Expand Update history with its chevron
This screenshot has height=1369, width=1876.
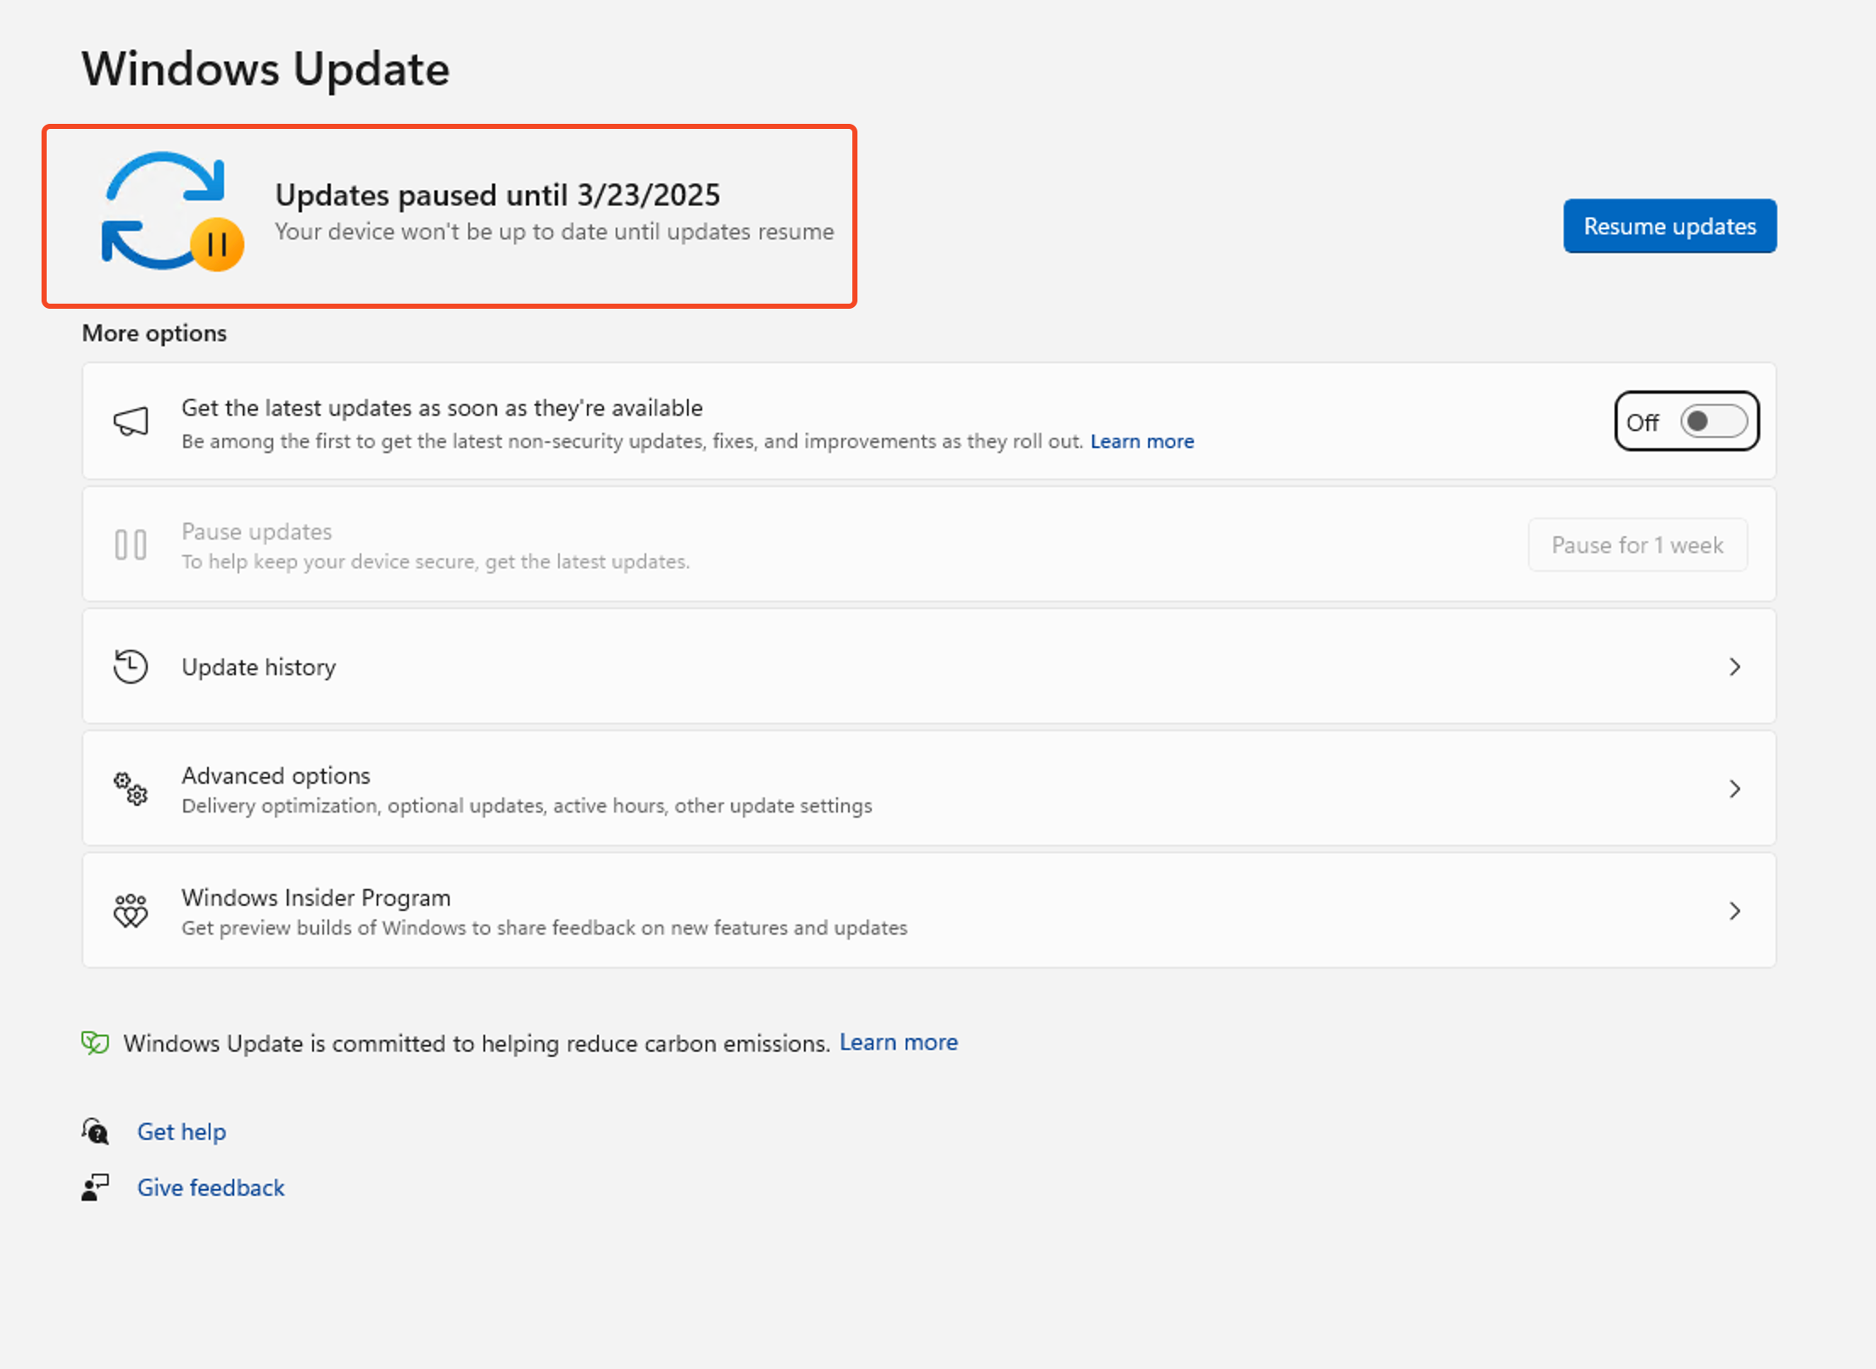coord(1734,667)
